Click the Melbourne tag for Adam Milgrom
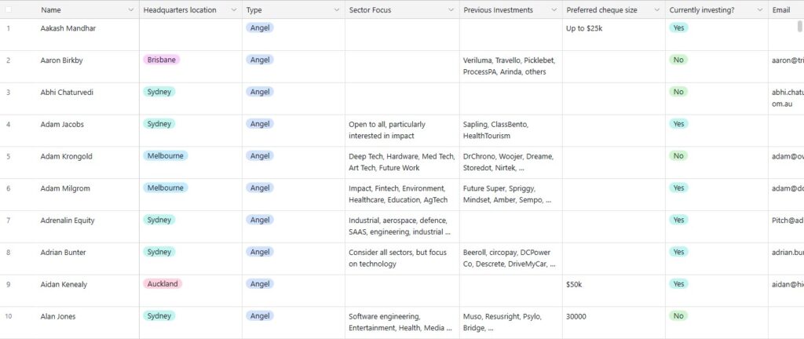804x339 pixels. 165,188
